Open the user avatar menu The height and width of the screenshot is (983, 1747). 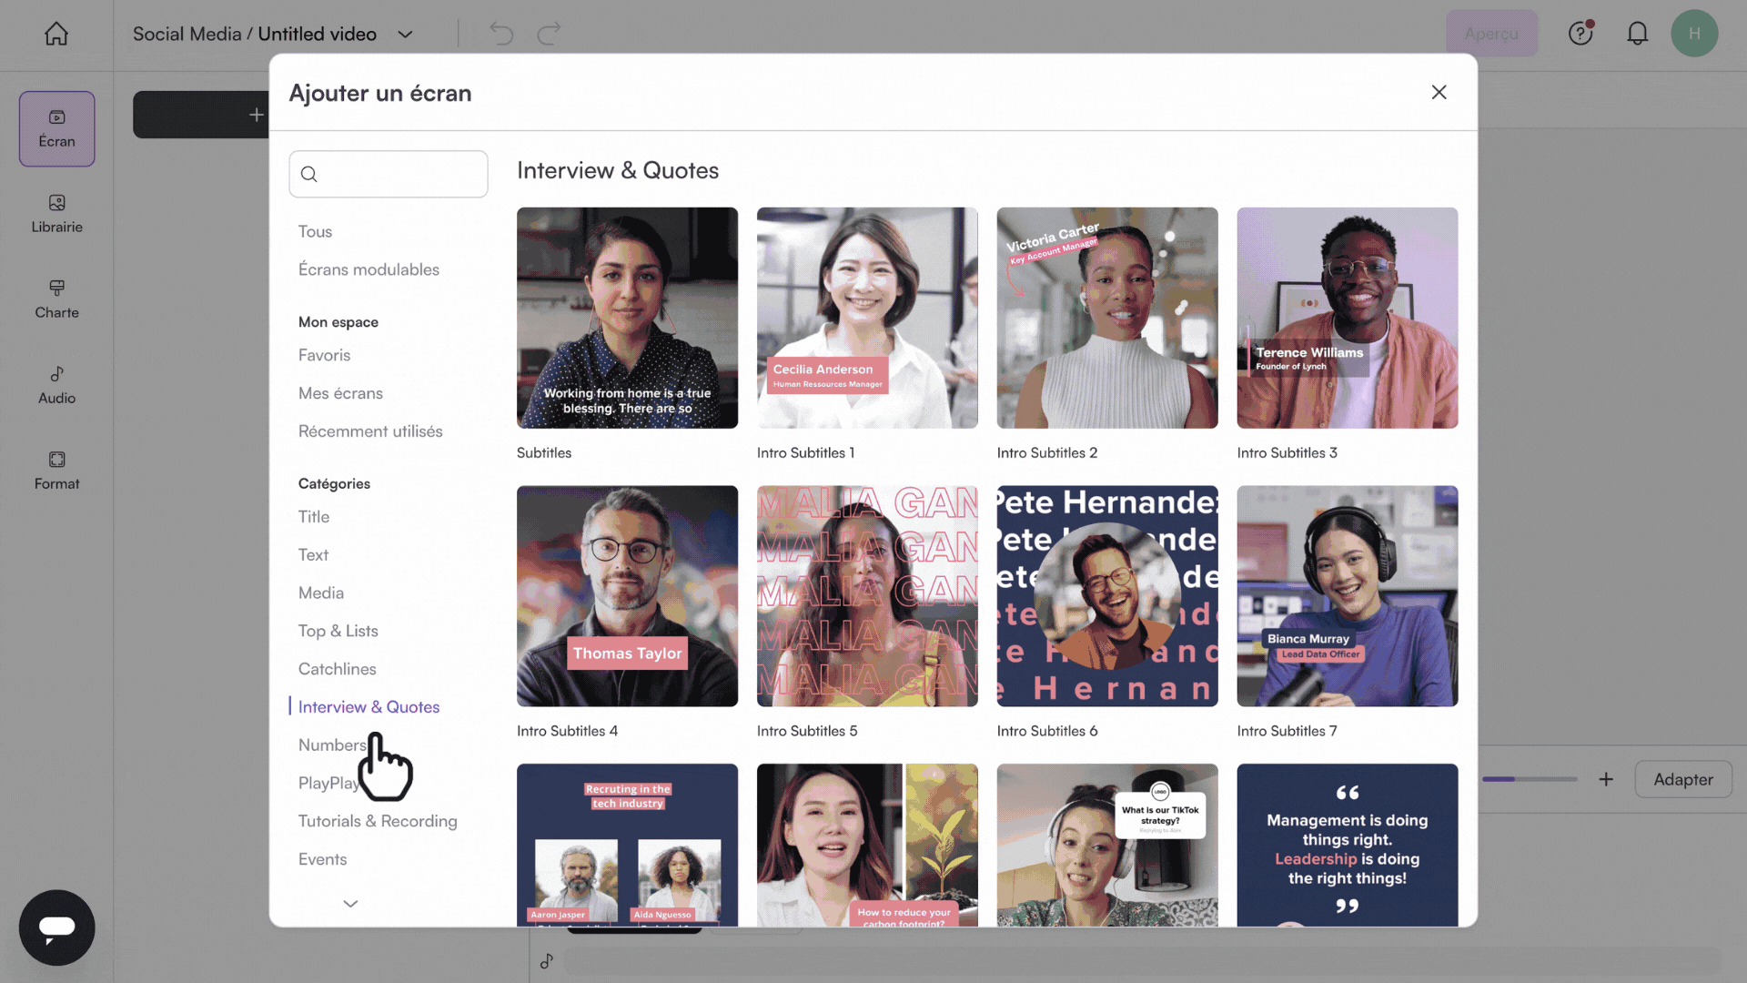click(1693, 34)
